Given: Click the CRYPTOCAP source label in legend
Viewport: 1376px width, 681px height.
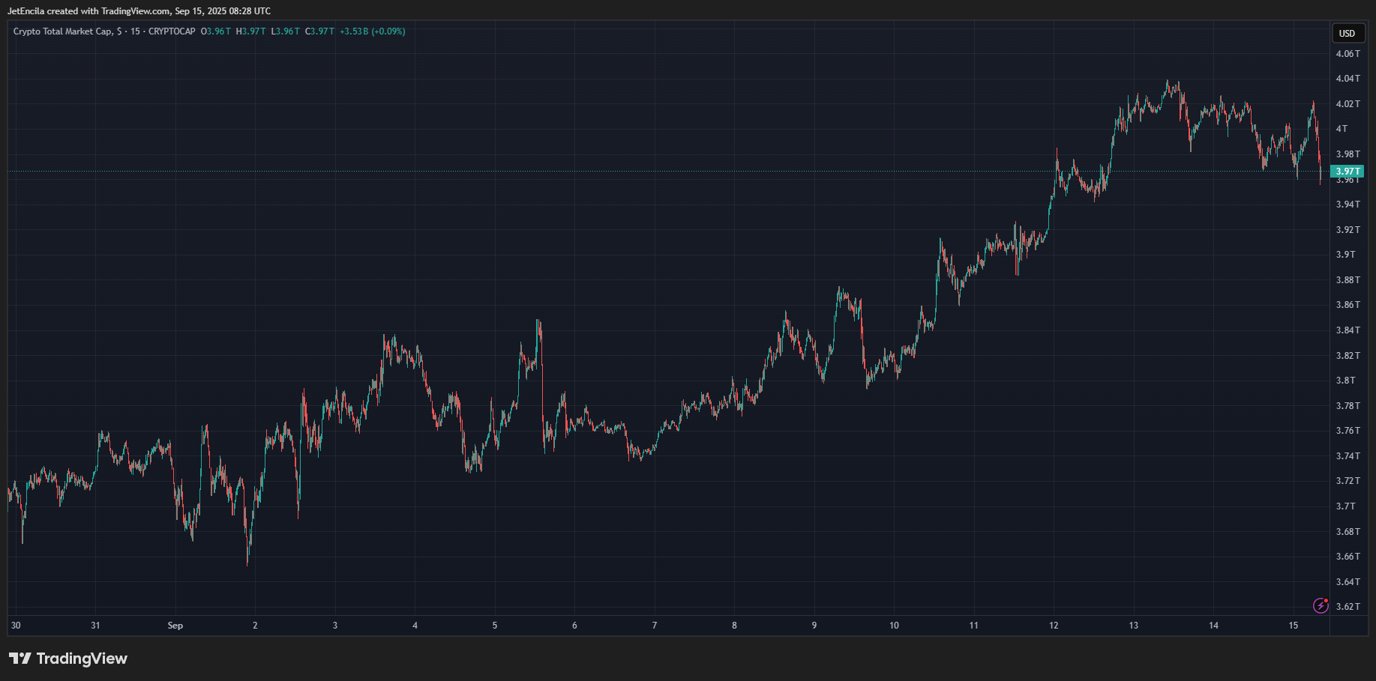Looking at the screenshot, I should 172,31.
